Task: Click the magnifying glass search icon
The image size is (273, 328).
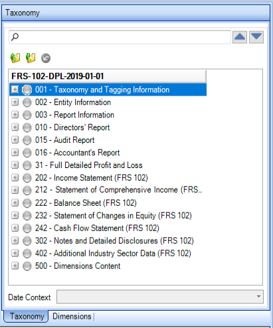Action: click(15, 37)
